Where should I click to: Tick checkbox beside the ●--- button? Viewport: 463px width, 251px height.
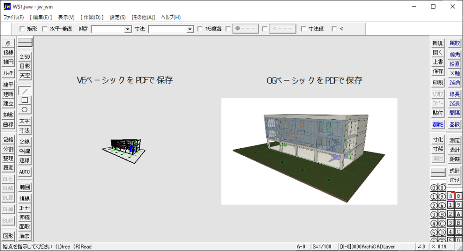228,29
